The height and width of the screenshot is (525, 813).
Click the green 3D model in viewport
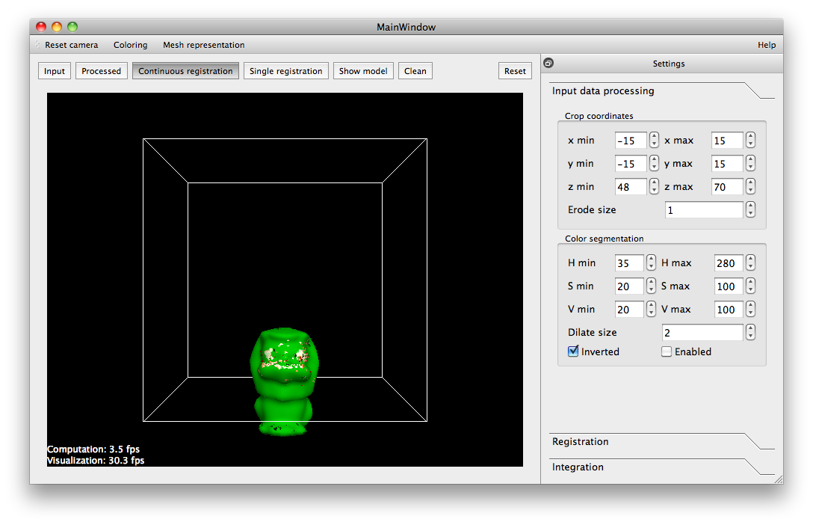[284, 381]
